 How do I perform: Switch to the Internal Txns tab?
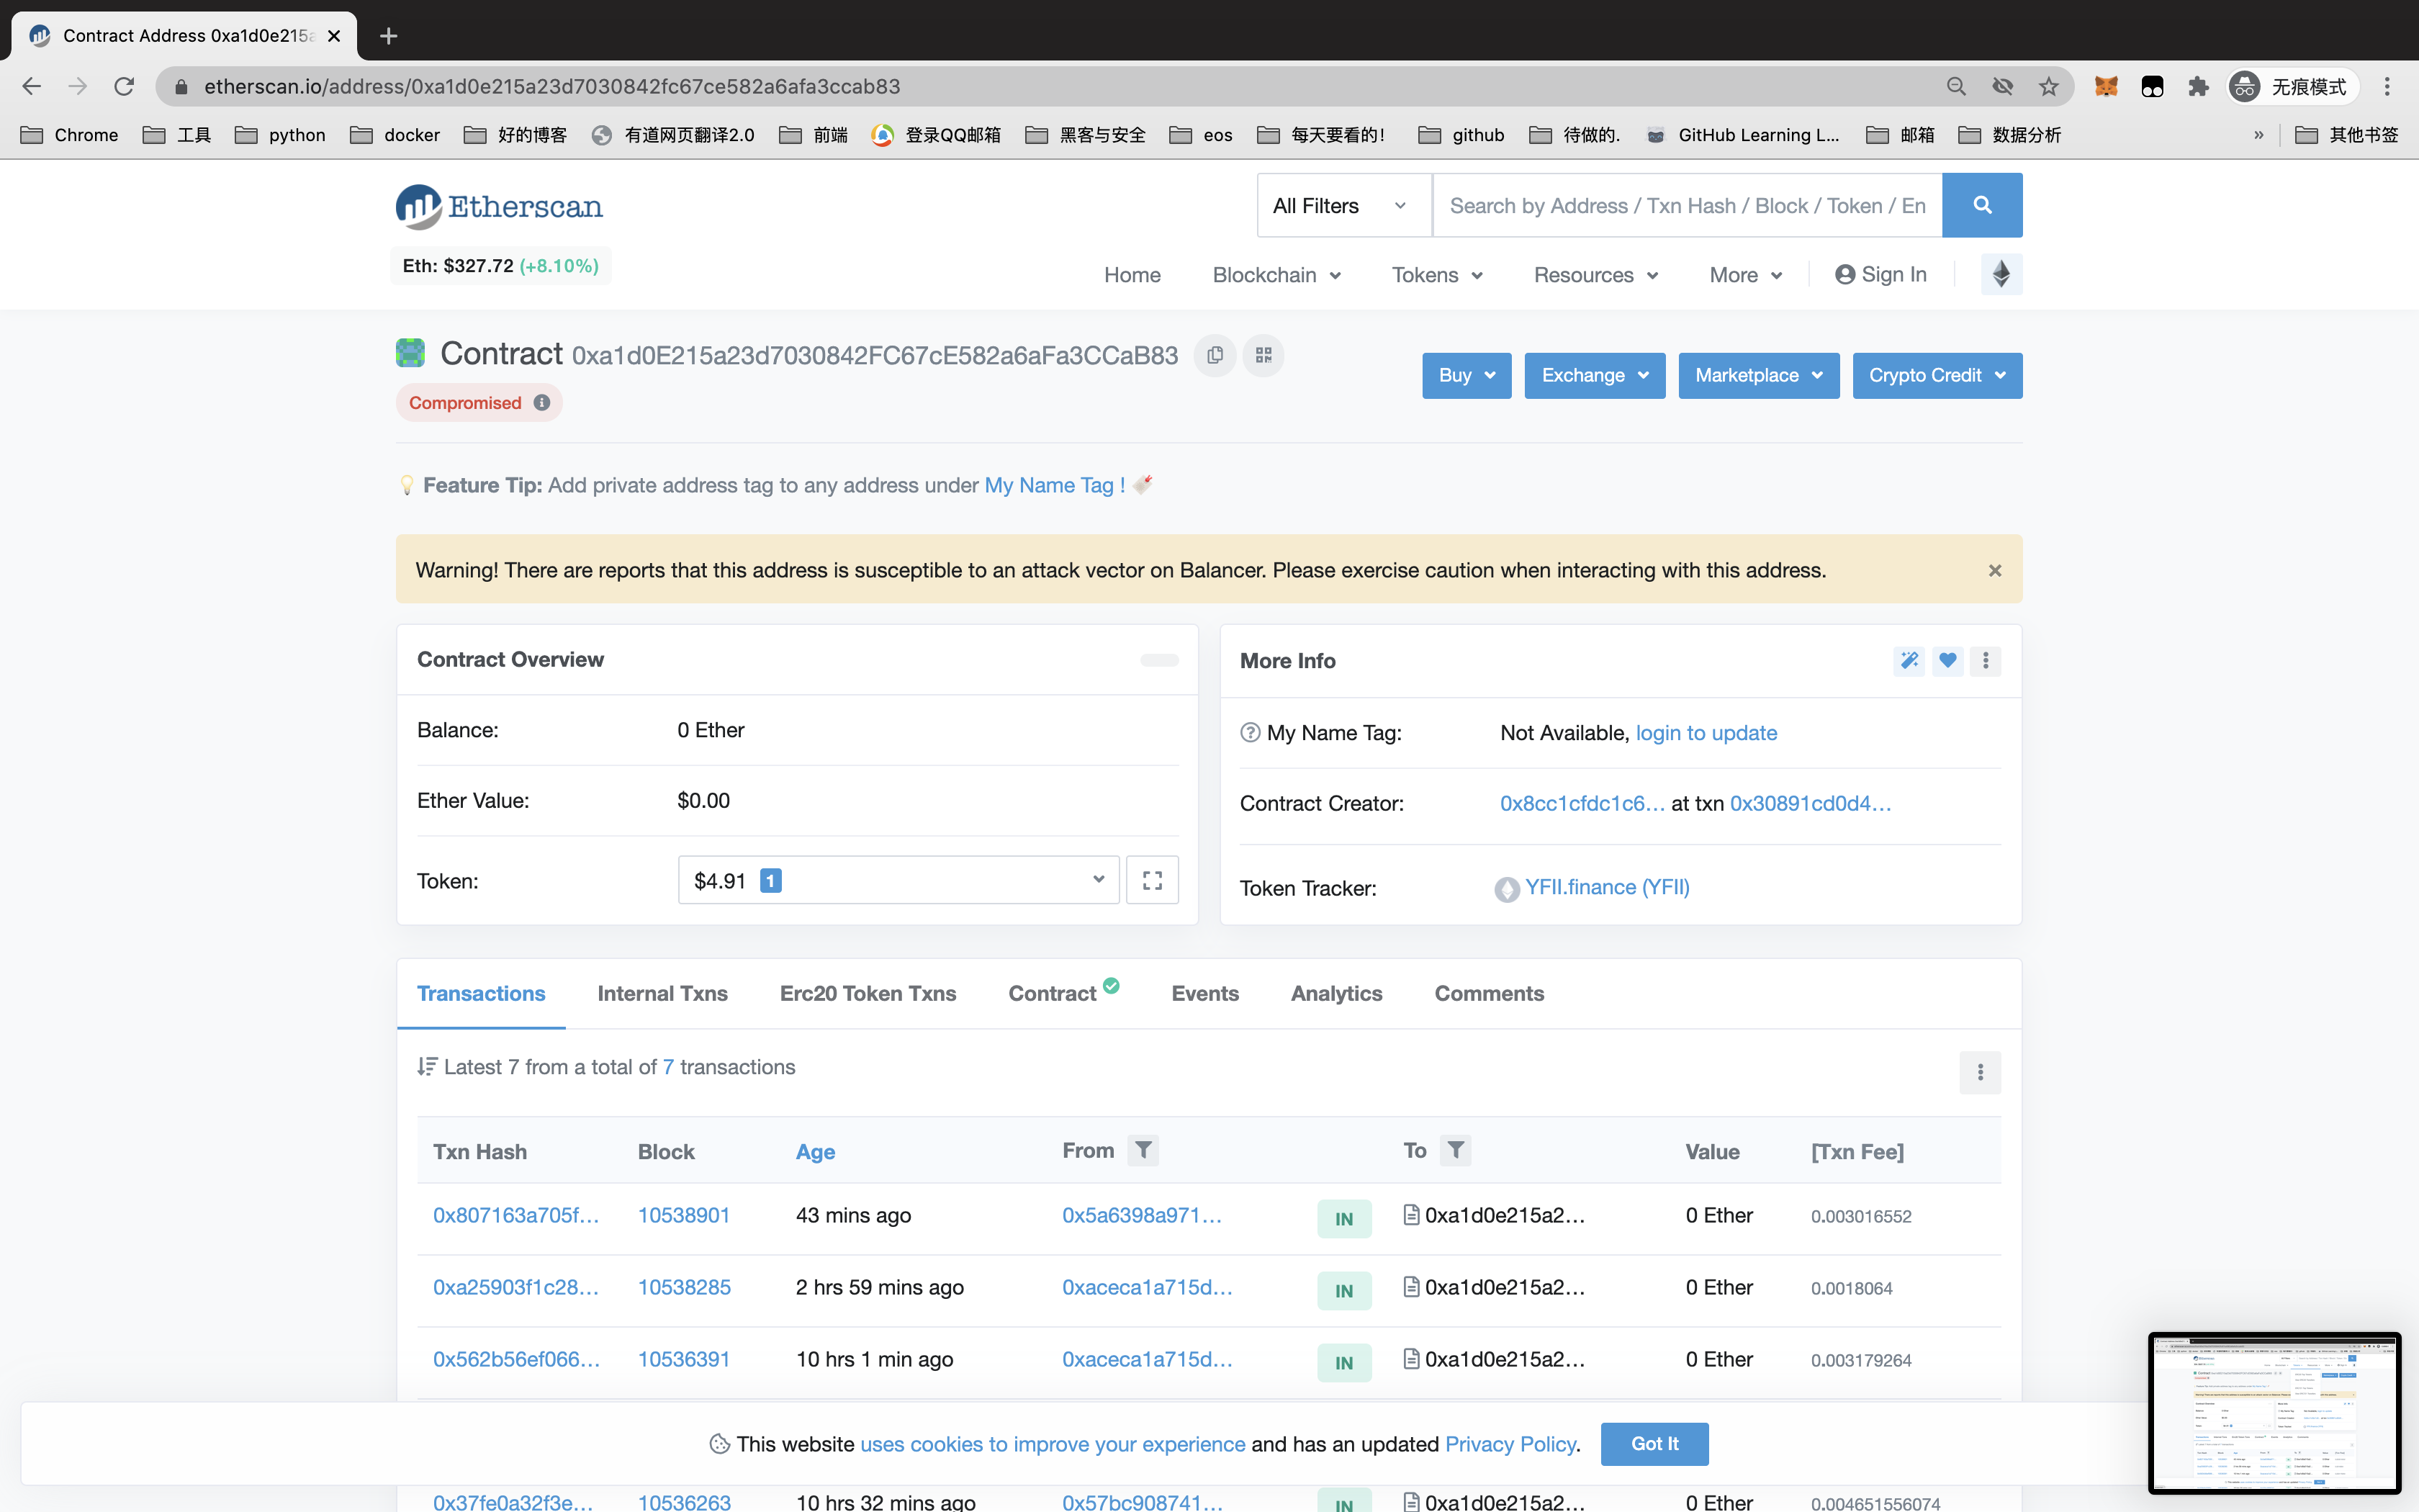click(x=662, y=993)
